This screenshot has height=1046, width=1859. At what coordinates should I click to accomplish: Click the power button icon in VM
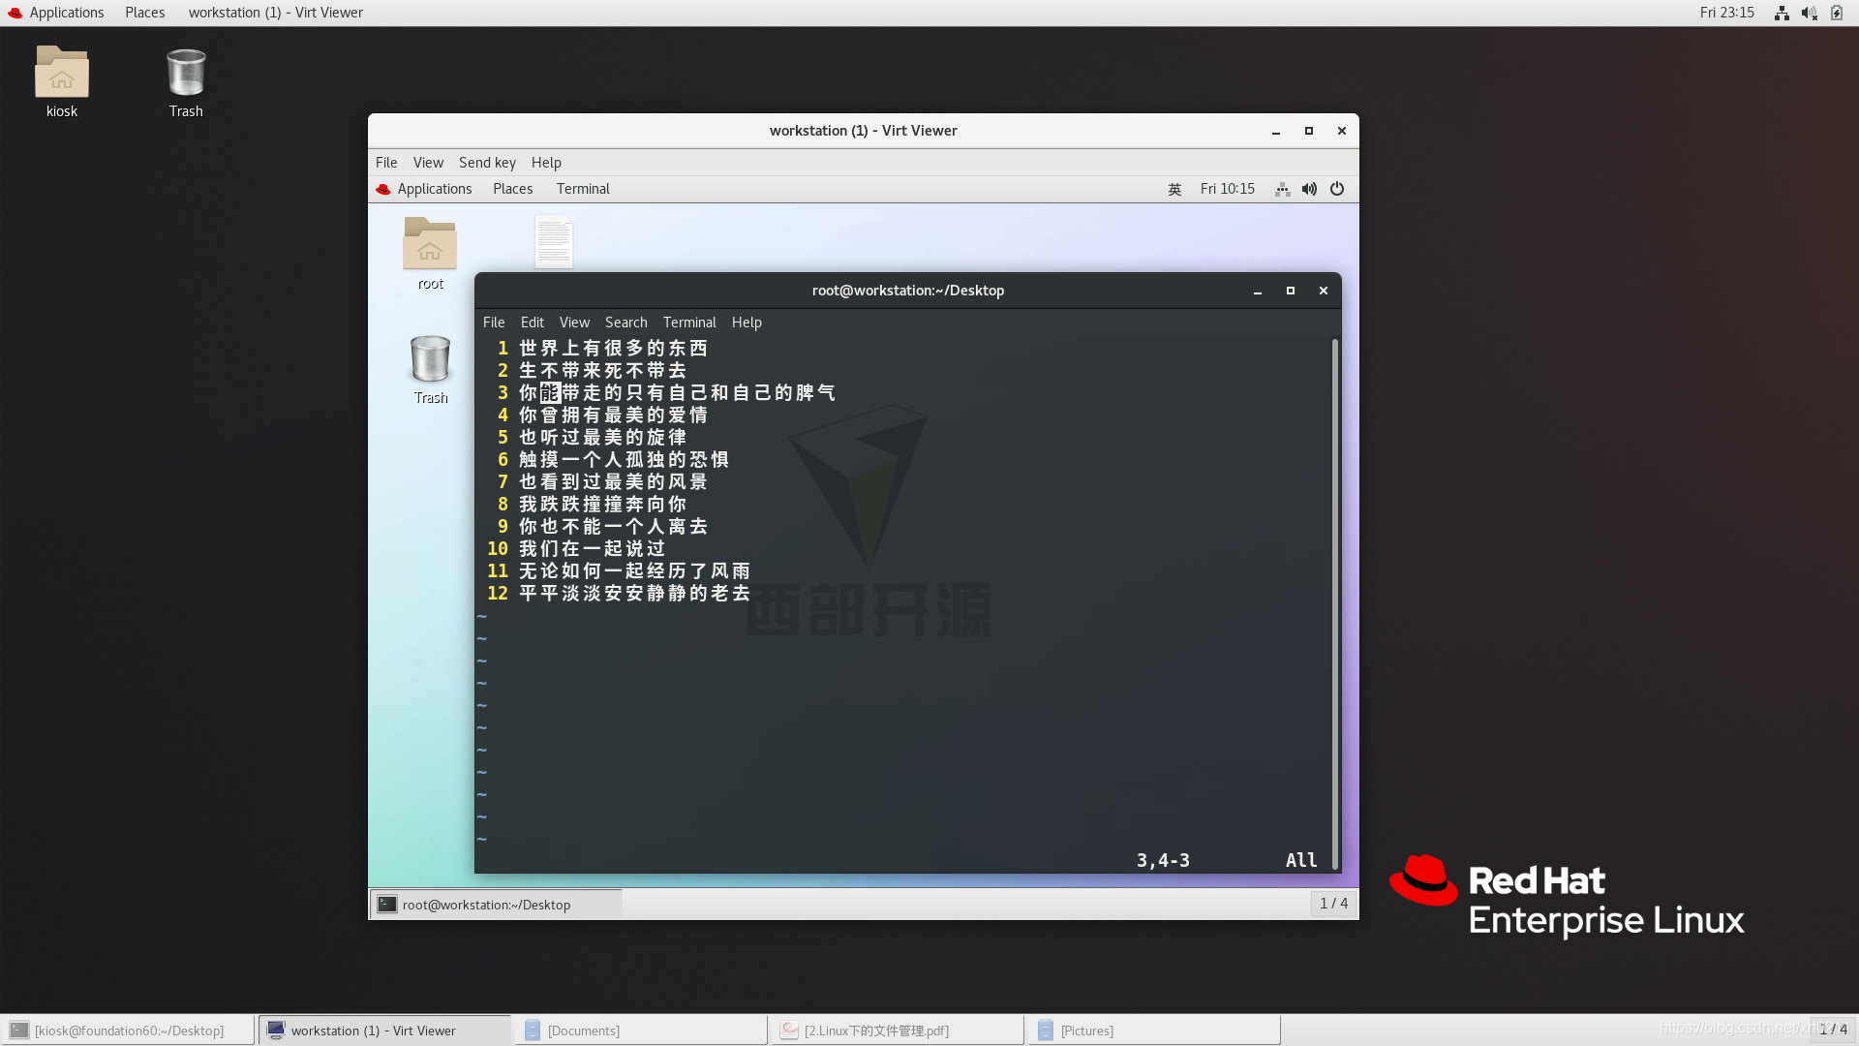pos(1335,188)
